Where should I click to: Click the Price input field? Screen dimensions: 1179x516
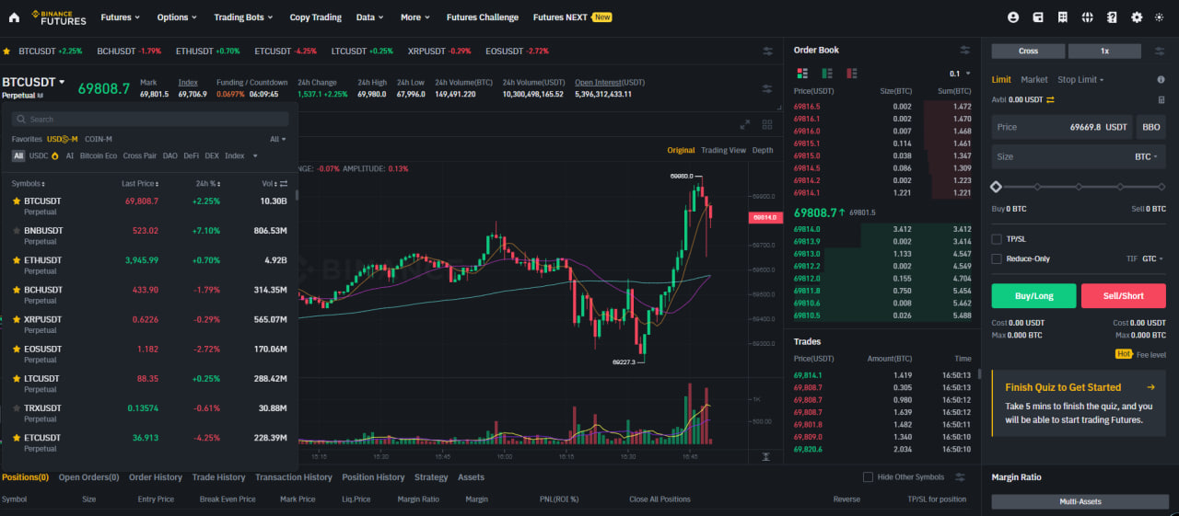click(1062, 127)
